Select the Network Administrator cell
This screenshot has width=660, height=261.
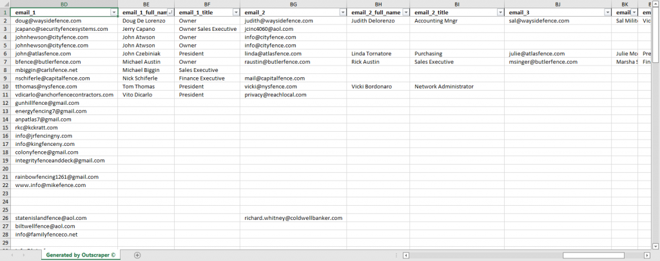[443, 86]
